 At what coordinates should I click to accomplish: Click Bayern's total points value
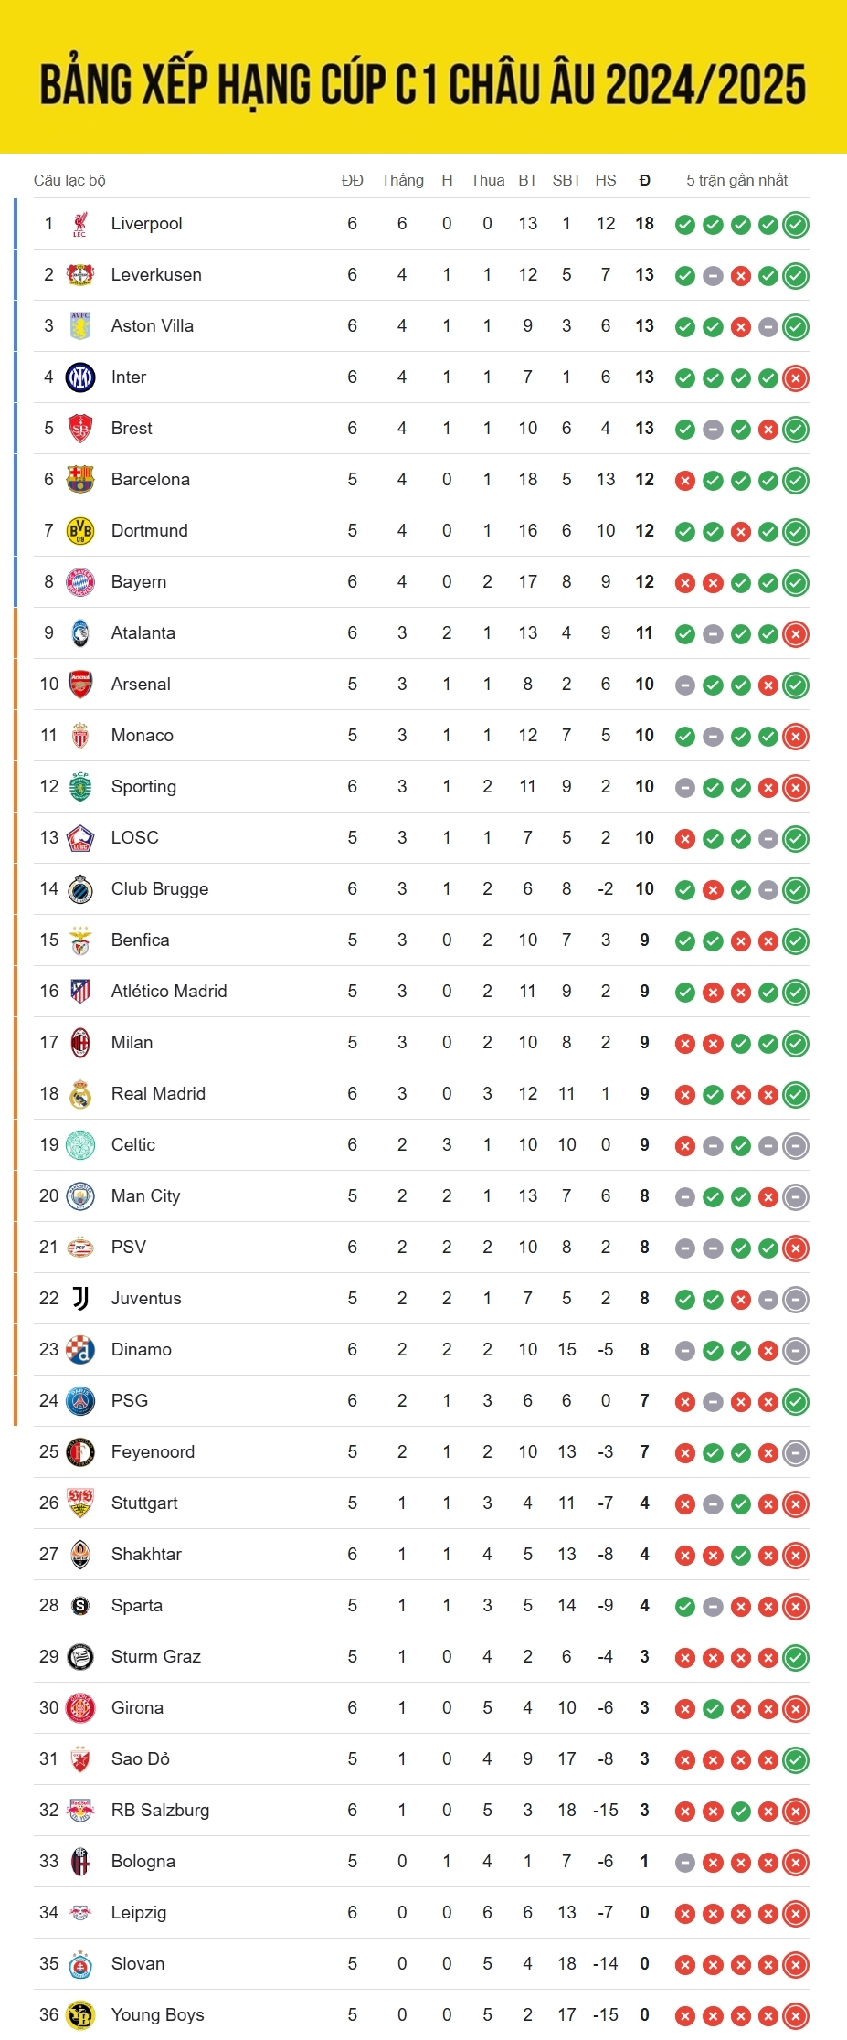click(x=644, y=582)
